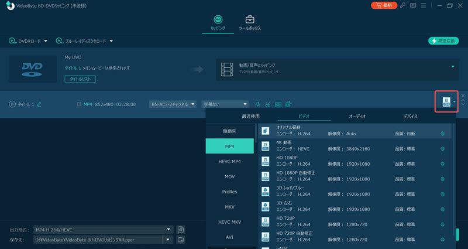Click the output format icon highlighted in red

click(446, 103)
